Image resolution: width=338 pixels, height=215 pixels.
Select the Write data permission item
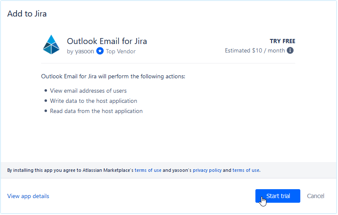[x=93, y=101]
